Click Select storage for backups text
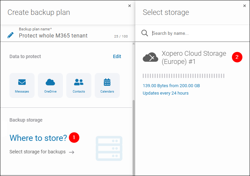Image resolution: width=250 pixels, height=176 pixels. [x=38, y=152]
